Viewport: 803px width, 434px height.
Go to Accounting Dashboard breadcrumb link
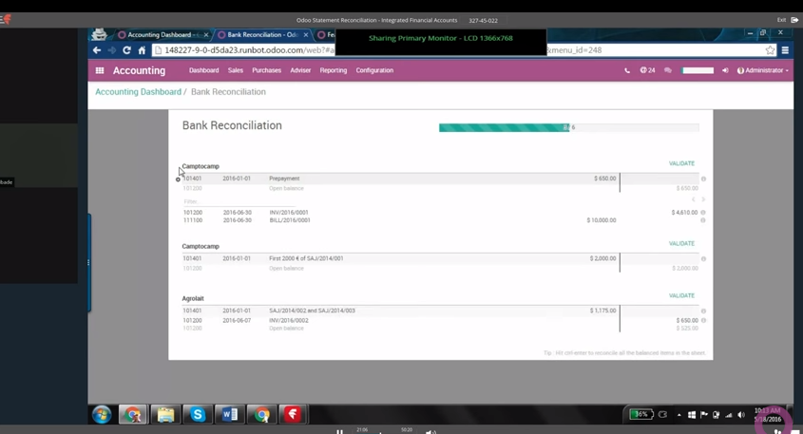(138, 92)
